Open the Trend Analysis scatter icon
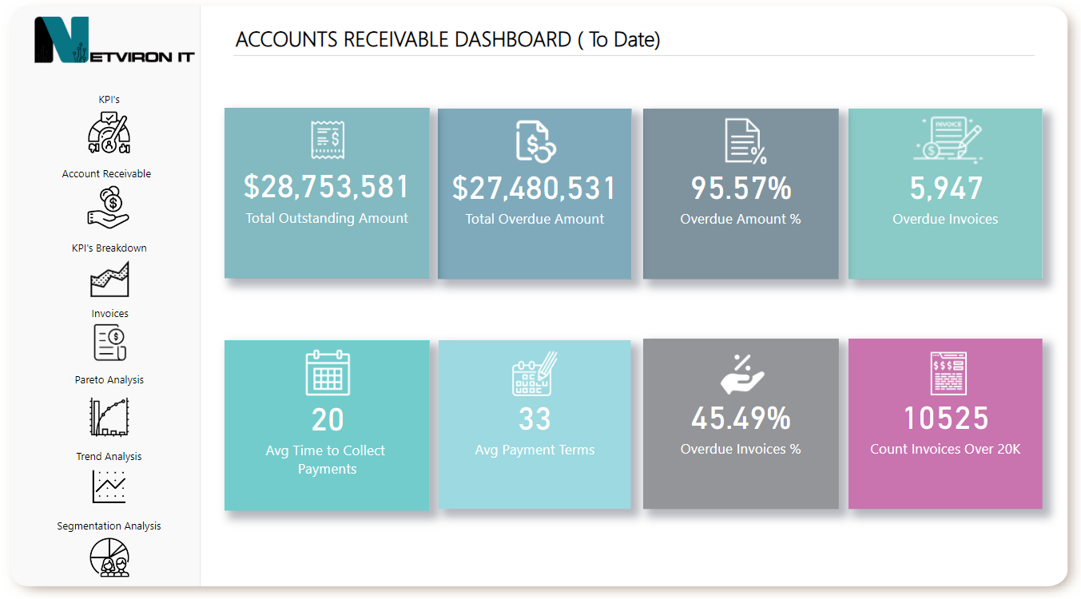The height and width of the screenshot is (599, 1081). point(109,485)
